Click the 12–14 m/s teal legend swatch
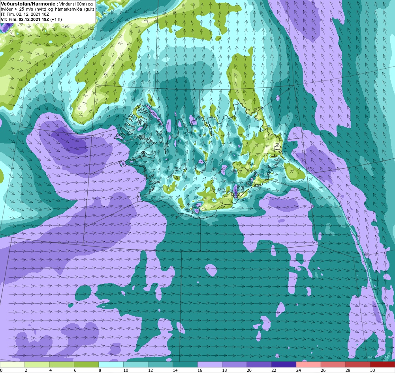 (x=160, y=364)
